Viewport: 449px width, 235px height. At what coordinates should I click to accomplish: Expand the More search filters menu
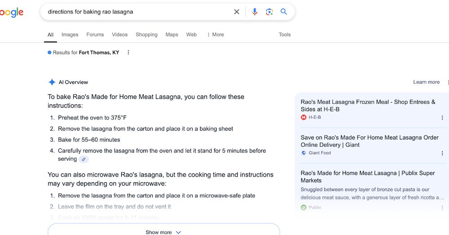[x=216, y=34]
